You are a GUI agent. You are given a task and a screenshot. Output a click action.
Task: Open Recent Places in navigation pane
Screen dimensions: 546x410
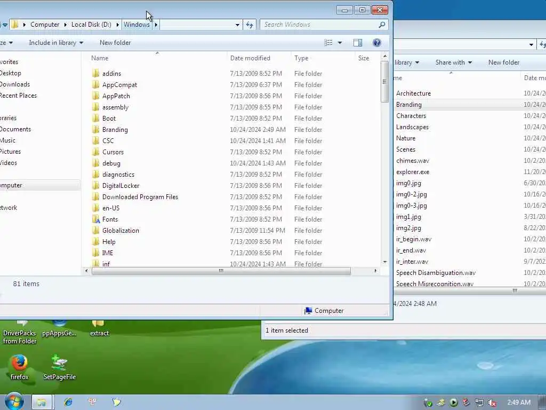(x=18, y=96)
